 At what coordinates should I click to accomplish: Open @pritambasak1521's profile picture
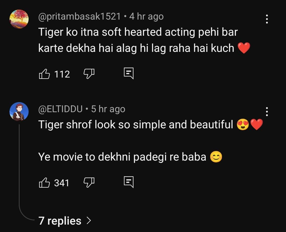(19, 19)
